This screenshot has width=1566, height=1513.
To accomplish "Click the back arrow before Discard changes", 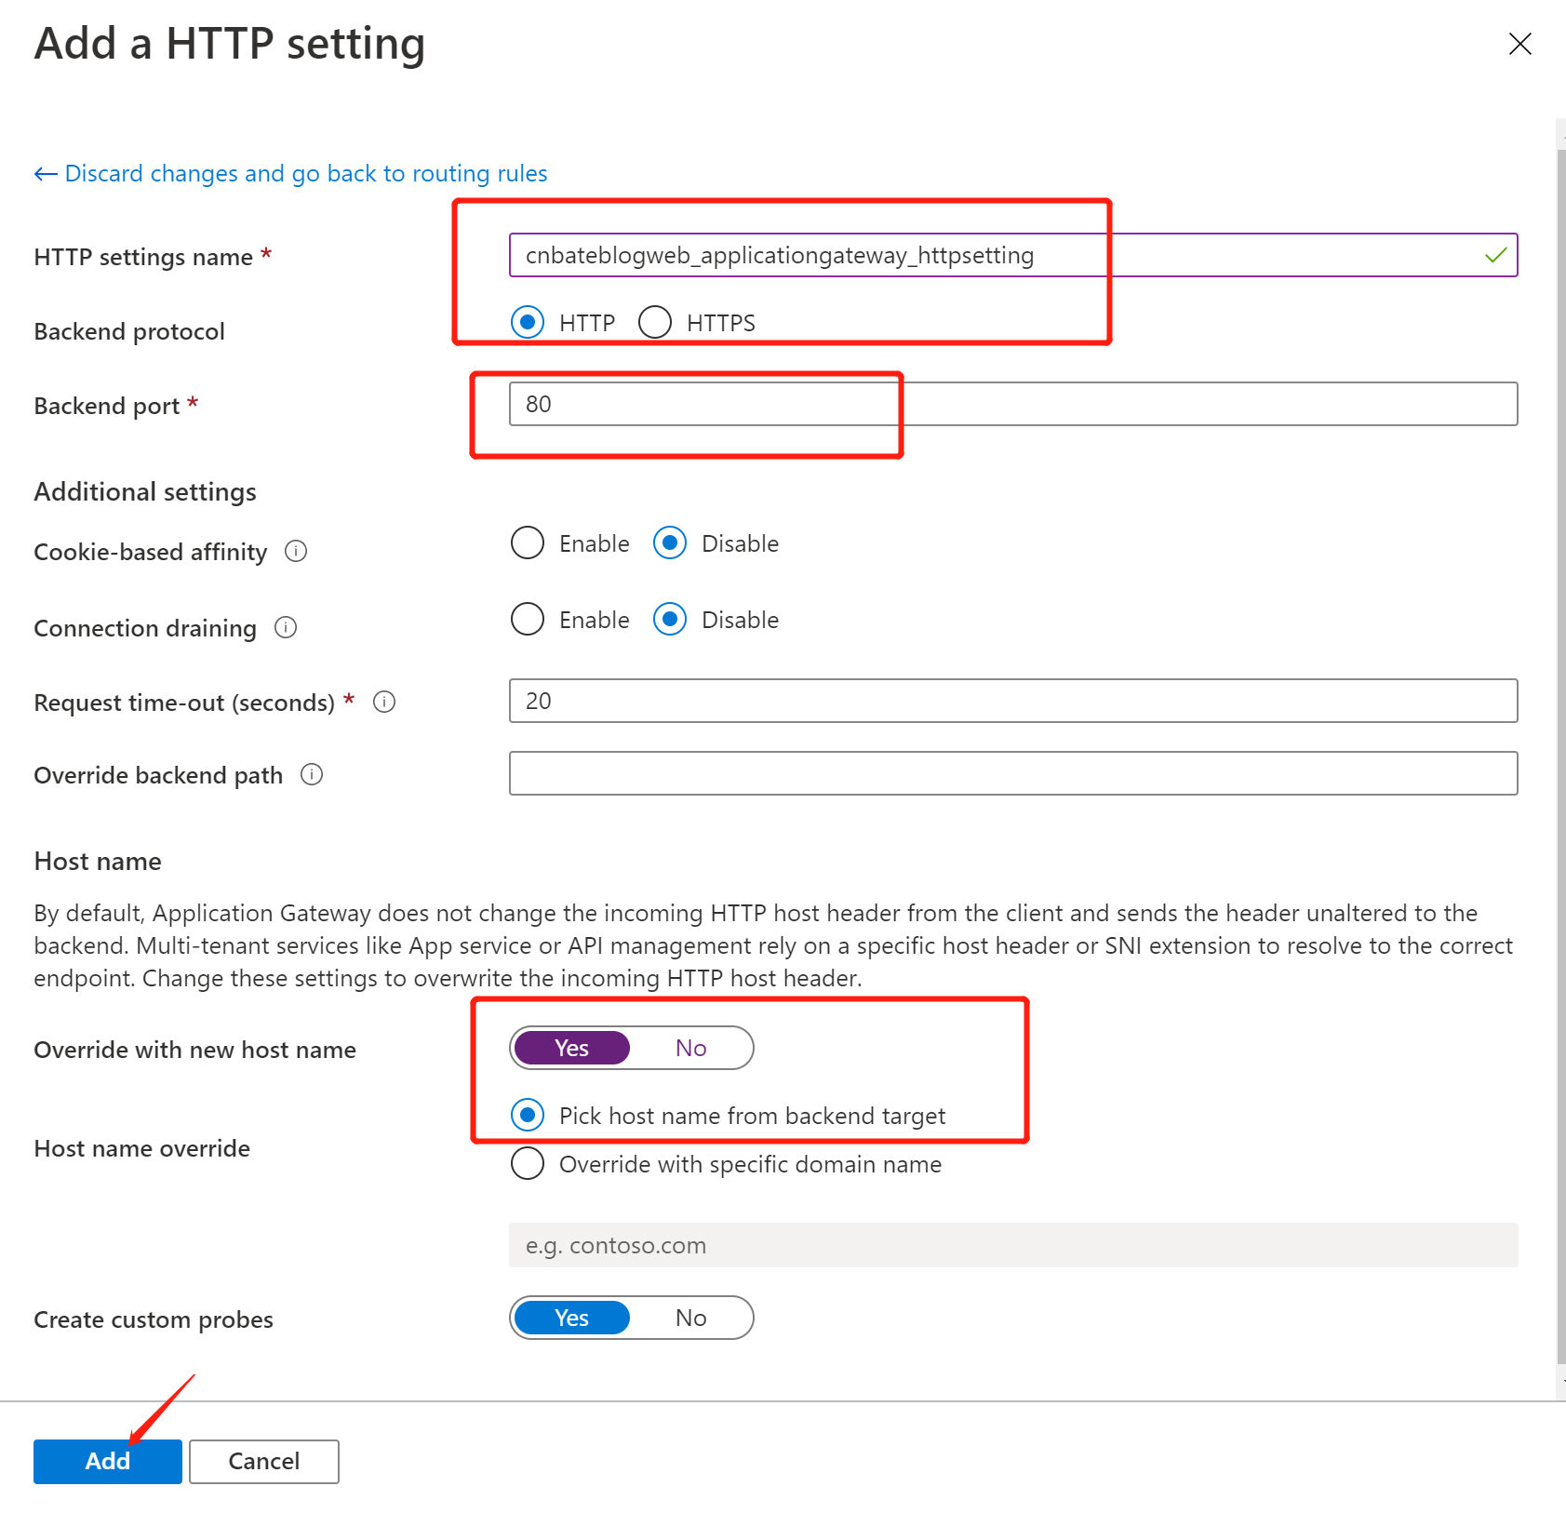I will pos(46,174).
